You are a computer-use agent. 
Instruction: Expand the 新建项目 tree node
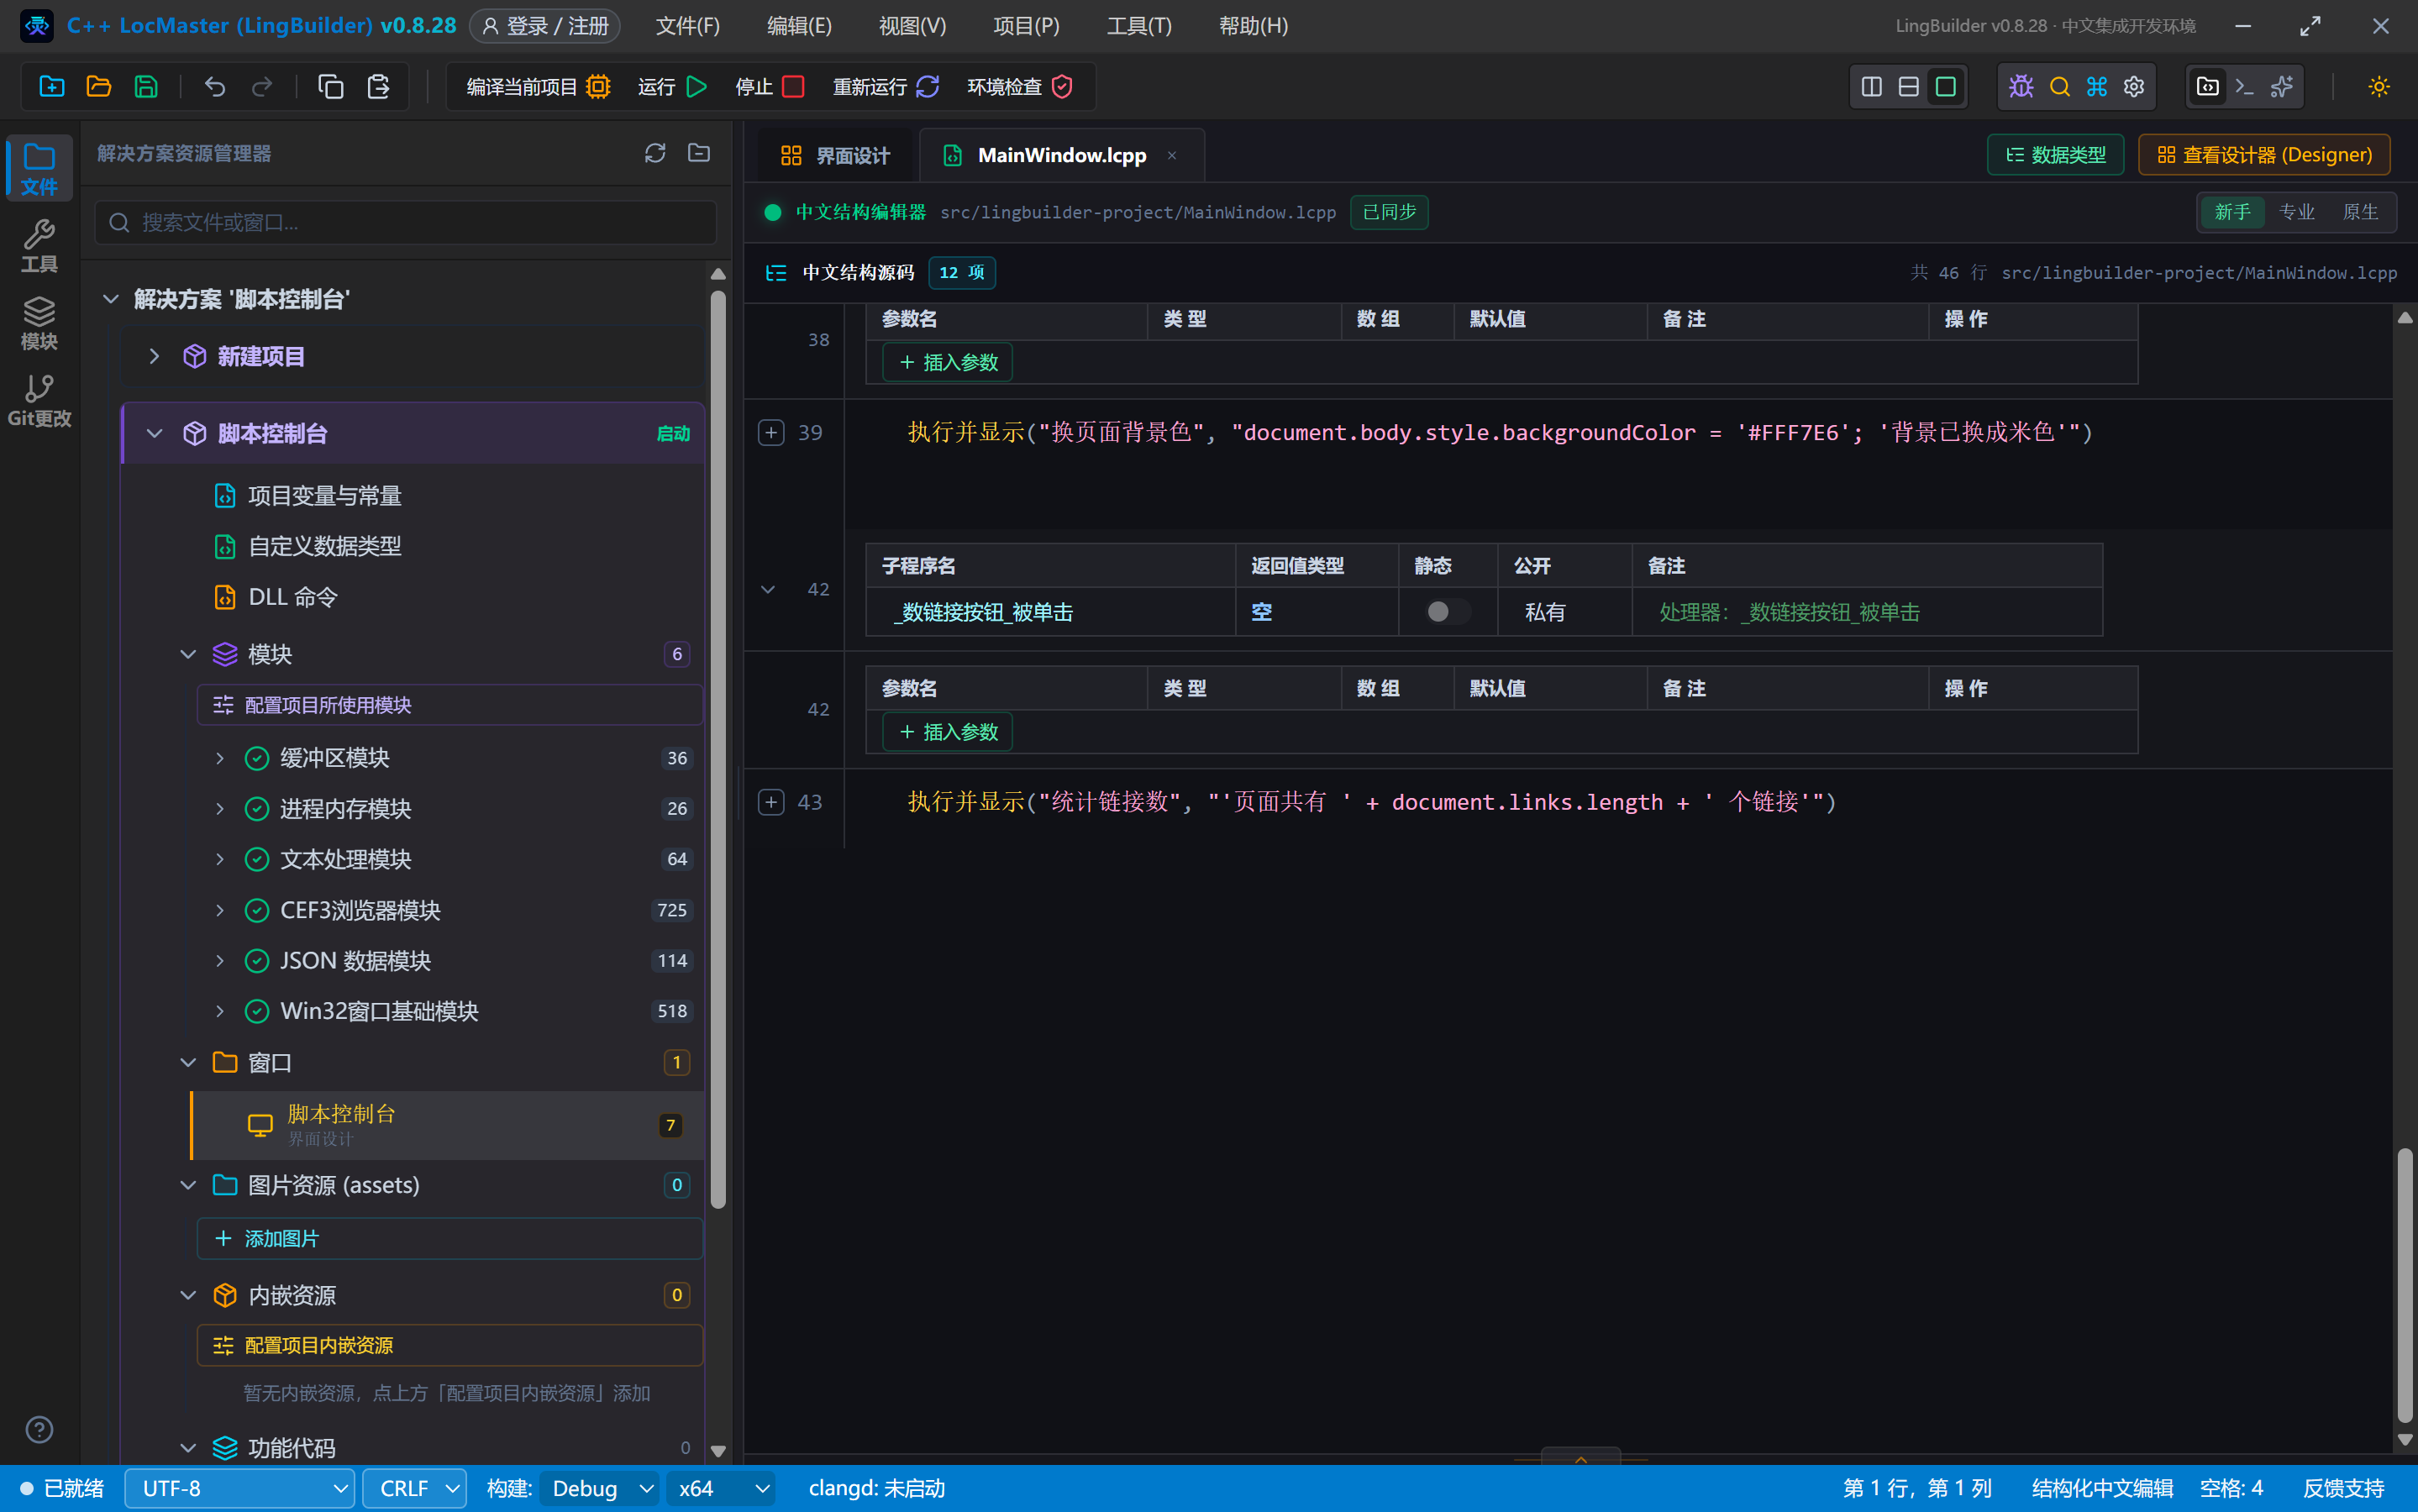click(x=154, y=356)
